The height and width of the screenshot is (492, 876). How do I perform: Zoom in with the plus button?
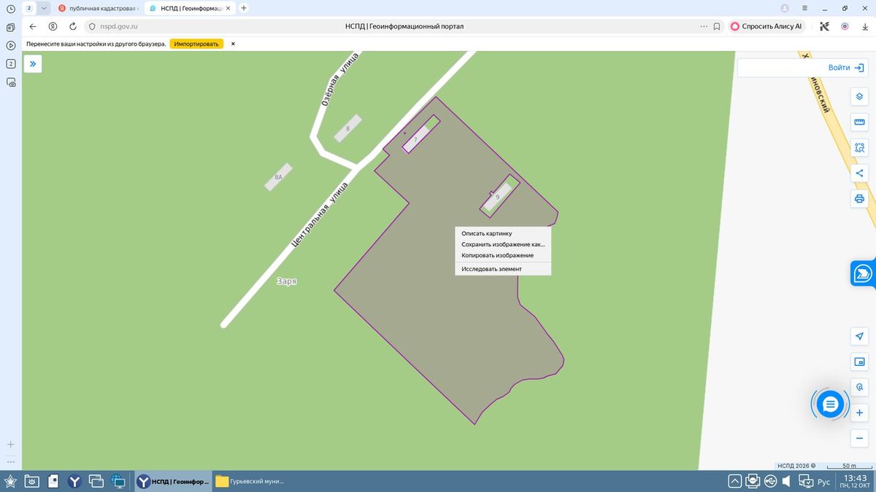pos(859,413)
